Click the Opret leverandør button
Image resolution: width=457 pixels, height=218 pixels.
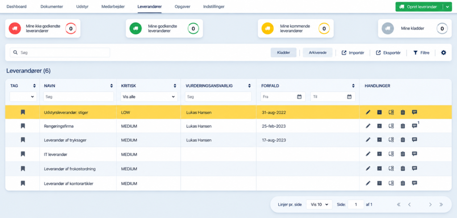tap(419, 7)
